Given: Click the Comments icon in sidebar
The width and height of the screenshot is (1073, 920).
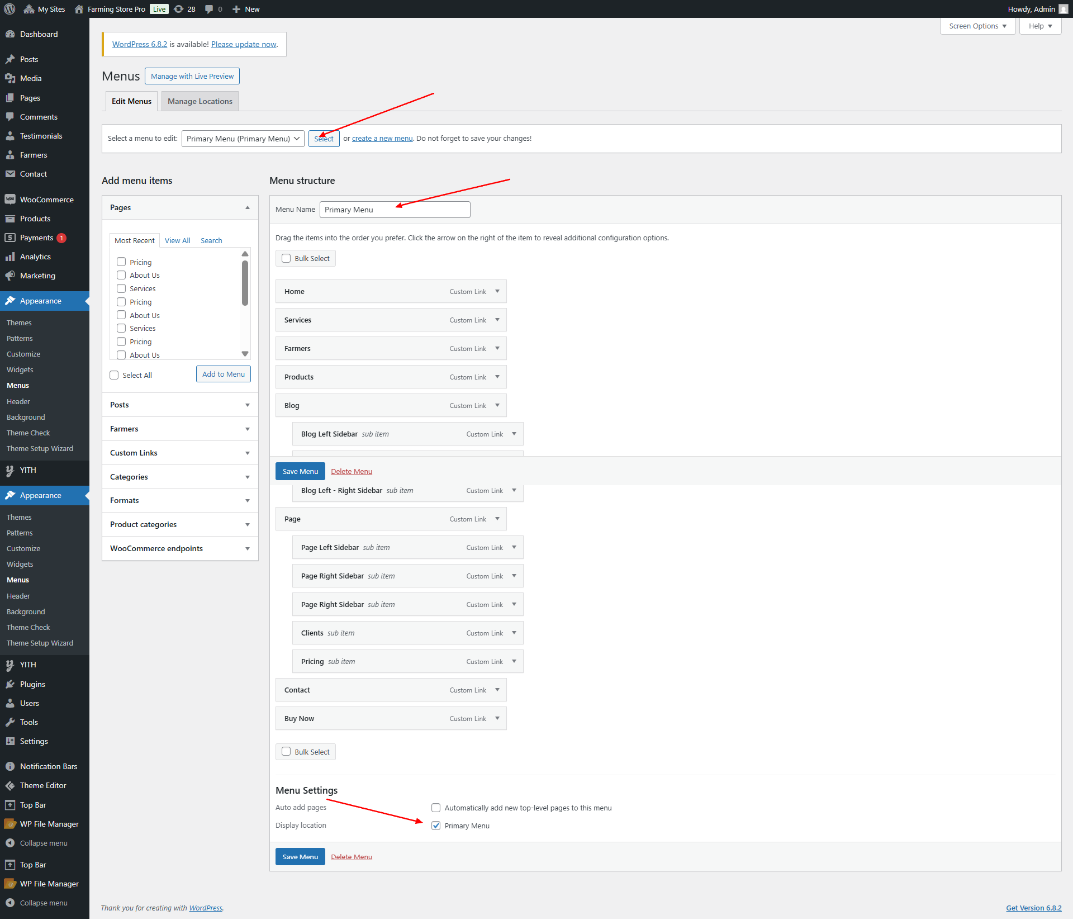Looking at the screenshot, I should (10, 117).
